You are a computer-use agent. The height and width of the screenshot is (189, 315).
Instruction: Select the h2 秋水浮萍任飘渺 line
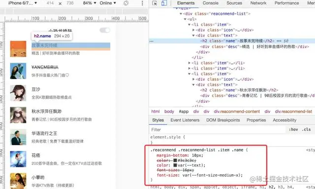(x=239, y=90)
